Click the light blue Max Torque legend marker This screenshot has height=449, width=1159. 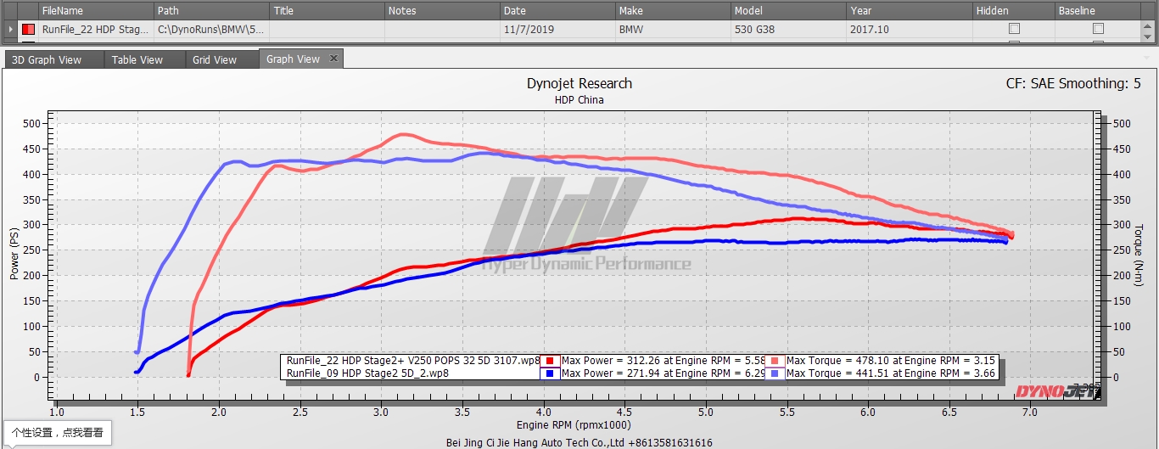(775, 373)
